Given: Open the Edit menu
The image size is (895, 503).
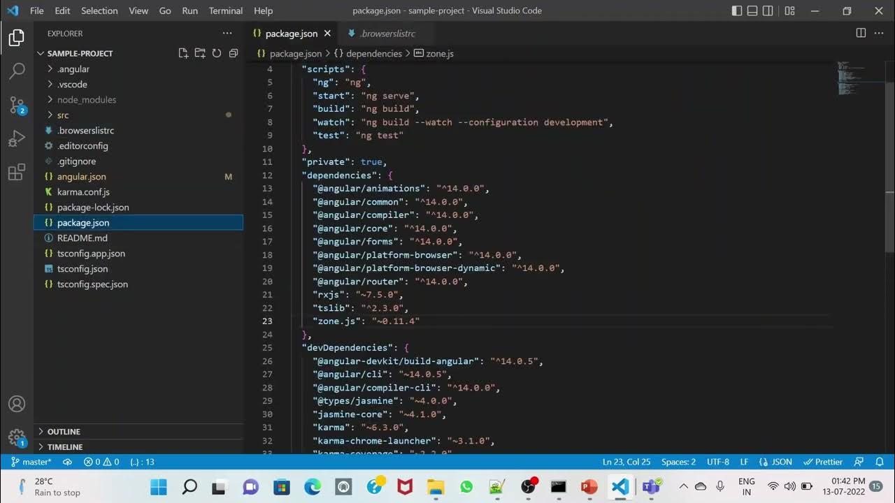Looking at the screenshot, I should [x=62, y=10].
